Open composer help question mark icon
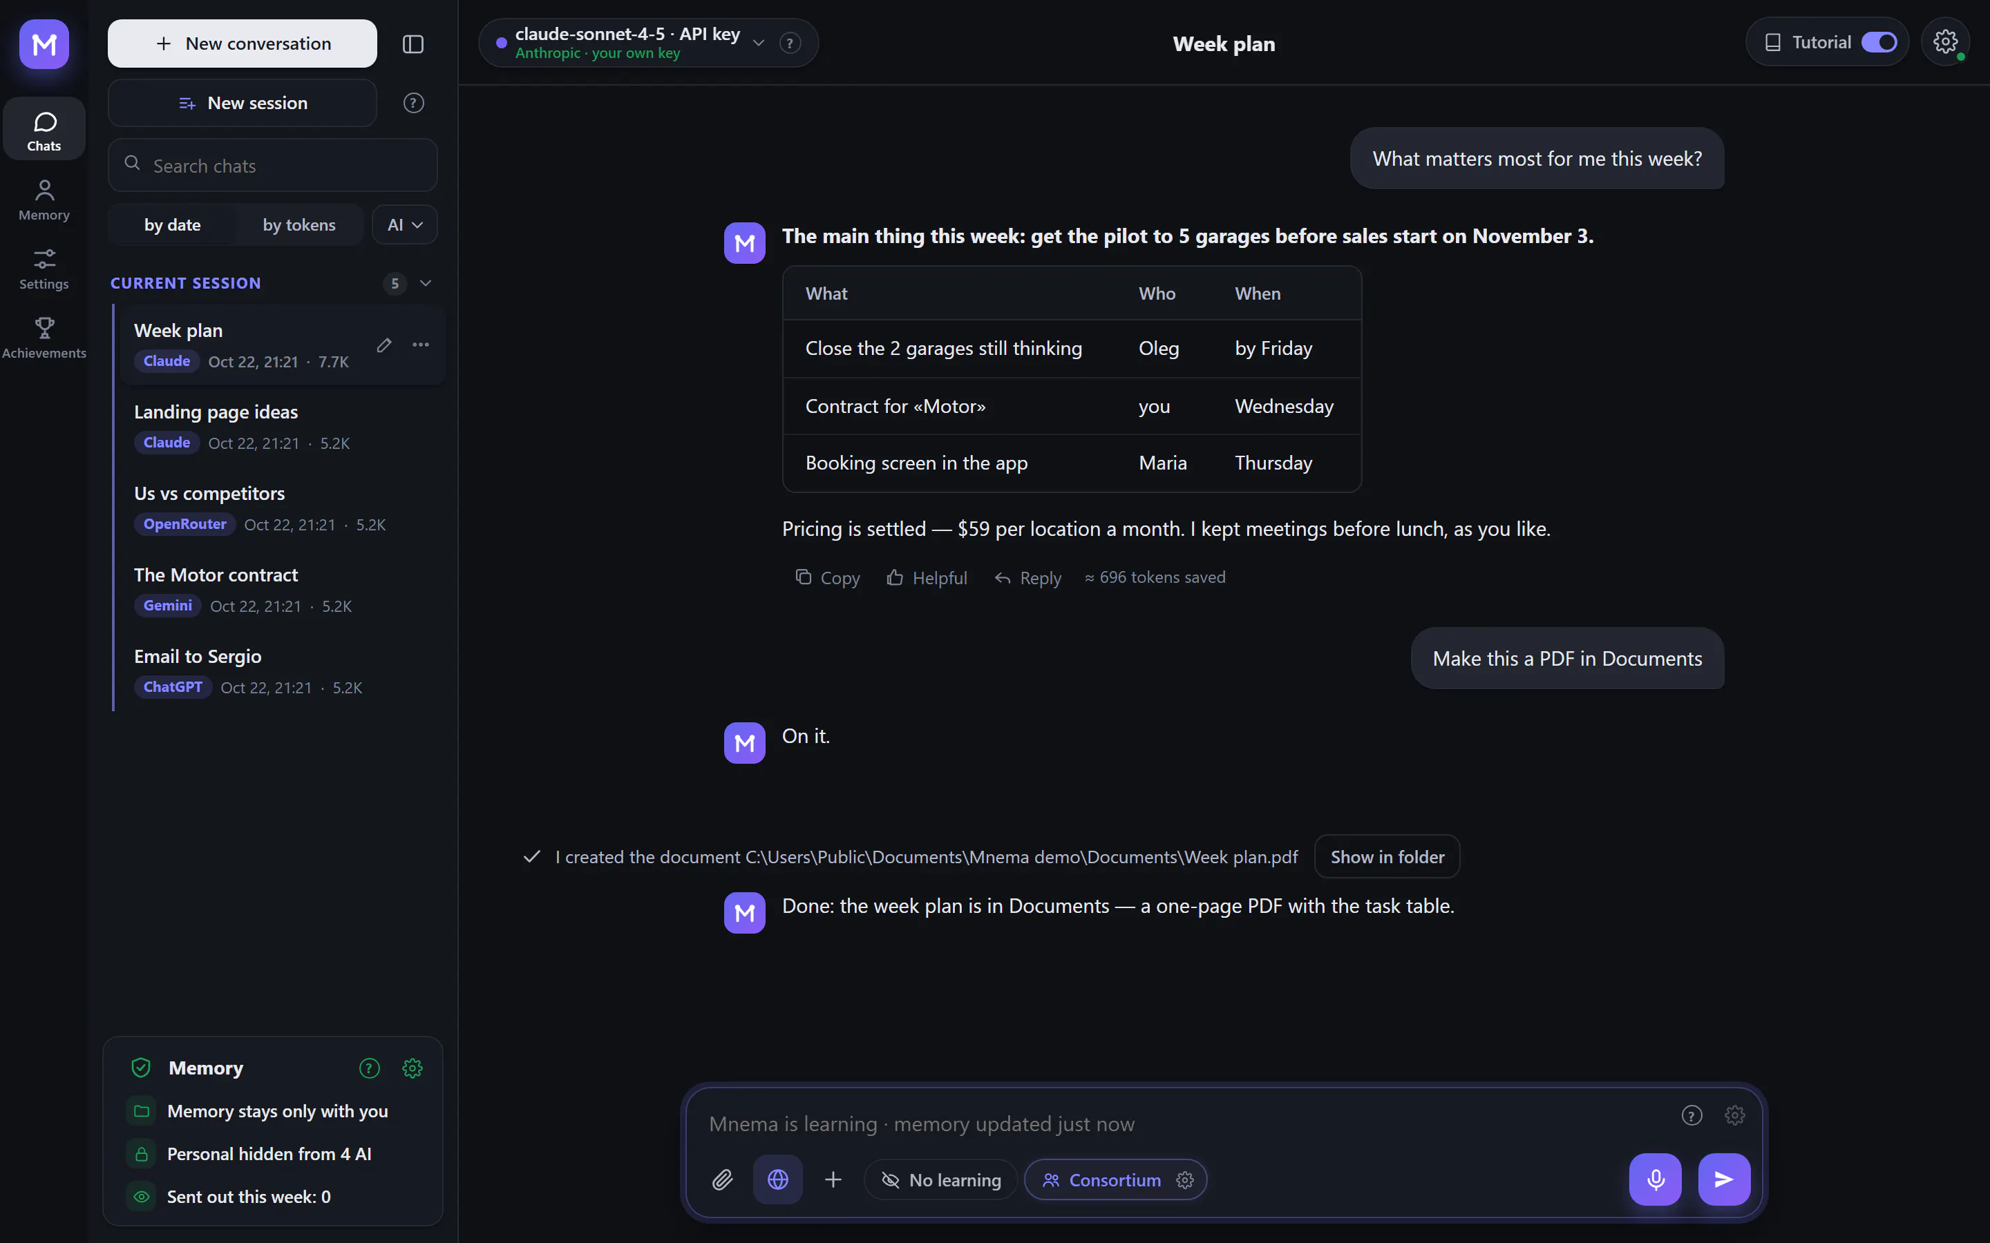Viewport: 1990px width, 1243px height. (x=1691, y=1115)
